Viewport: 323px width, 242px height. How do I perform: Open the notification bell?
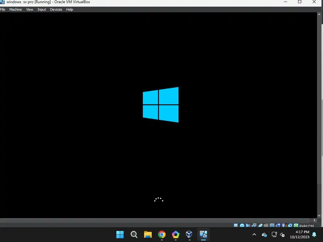(x=314, y=234)
